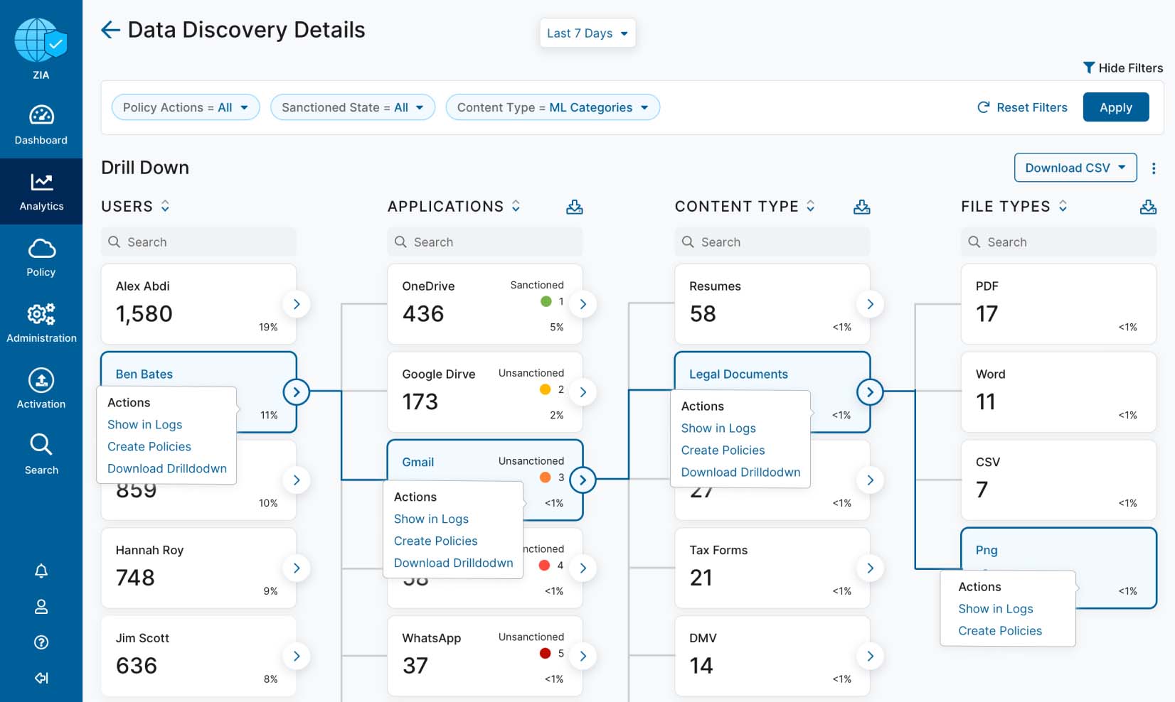Choose Download Drilldown in Gmail actions menu

pyautogui.click(x=453, y=563)
